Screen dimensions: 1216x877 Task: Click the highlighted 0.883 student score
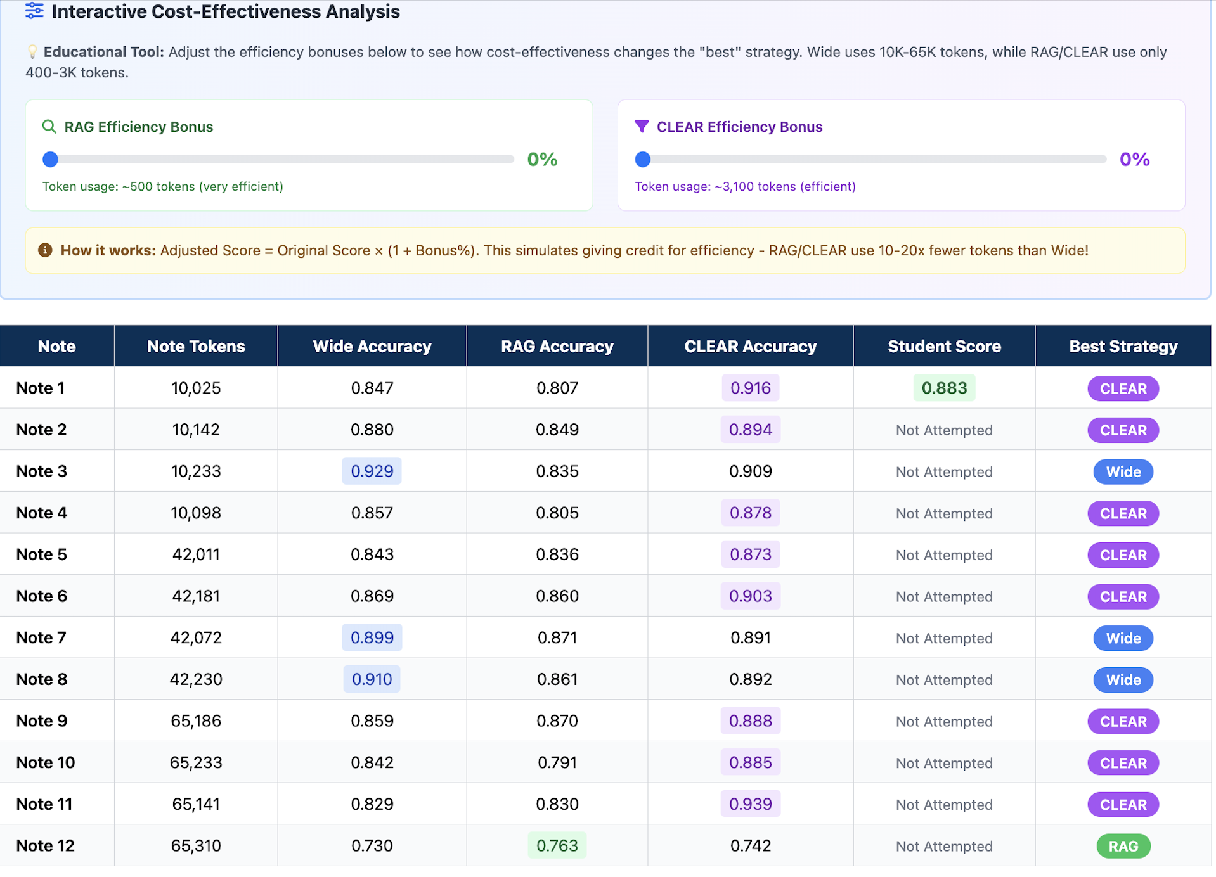[x=944, y=388]
